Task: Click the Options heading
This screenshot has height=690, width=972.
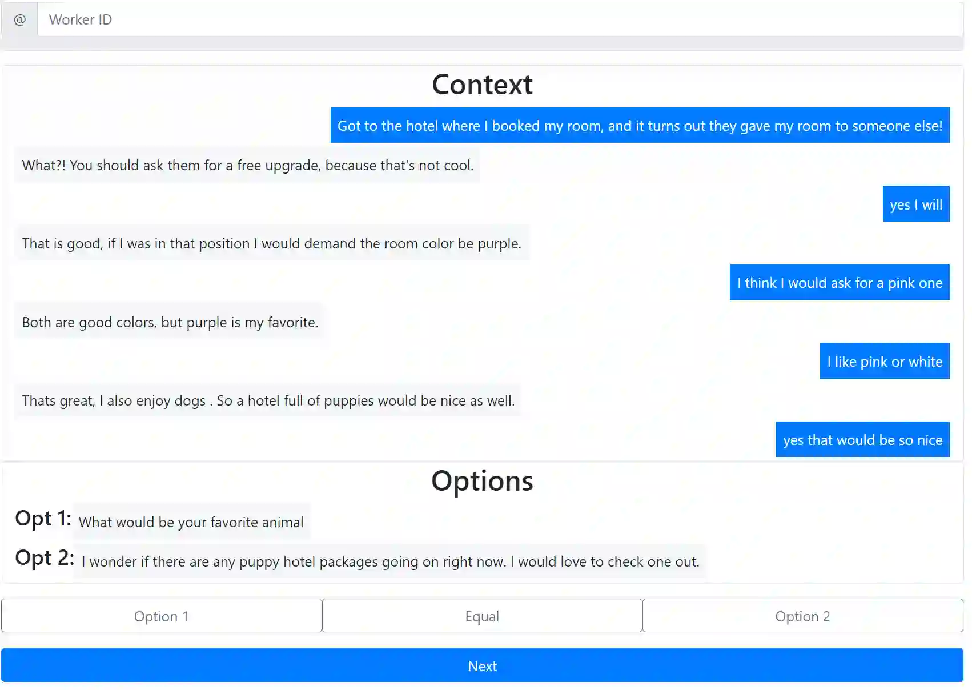Action: coord(482,481)
